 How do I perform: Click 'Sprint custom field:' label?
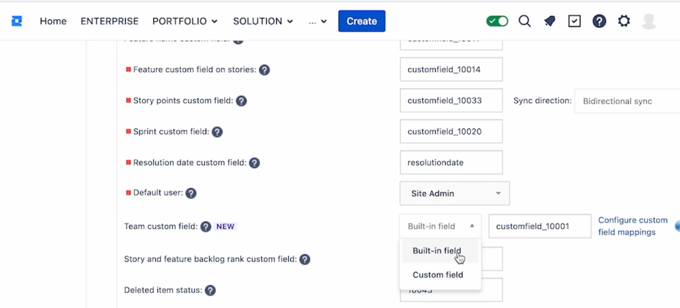(x=171, y=132)
